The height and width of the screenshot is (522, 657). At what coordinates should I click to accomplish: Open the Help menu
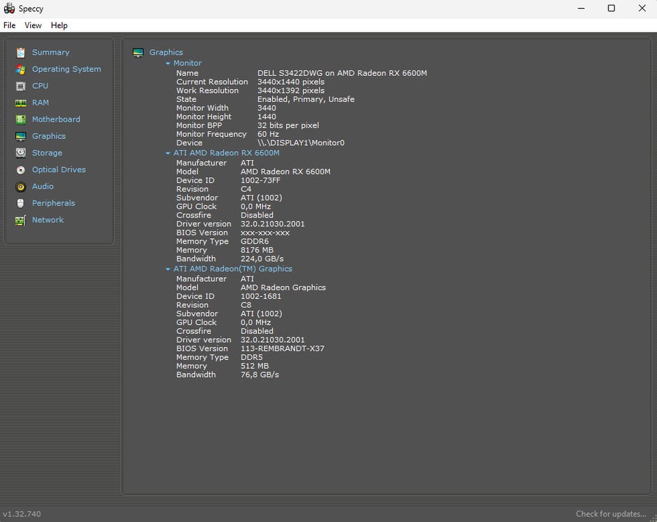click(x=59, y=25)
